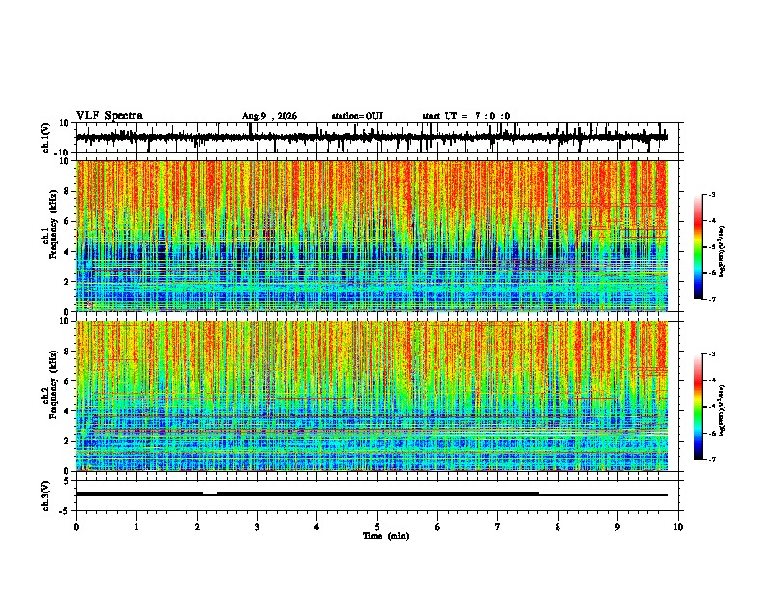764x591 pixels.
Task: Click tick label "8" on the Time axis
Action: coord(558,527)
